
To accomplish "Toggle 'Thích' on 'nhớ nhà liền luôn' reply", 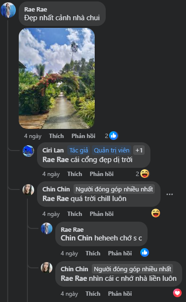I will pyautogui.click(x=93, y=293).
